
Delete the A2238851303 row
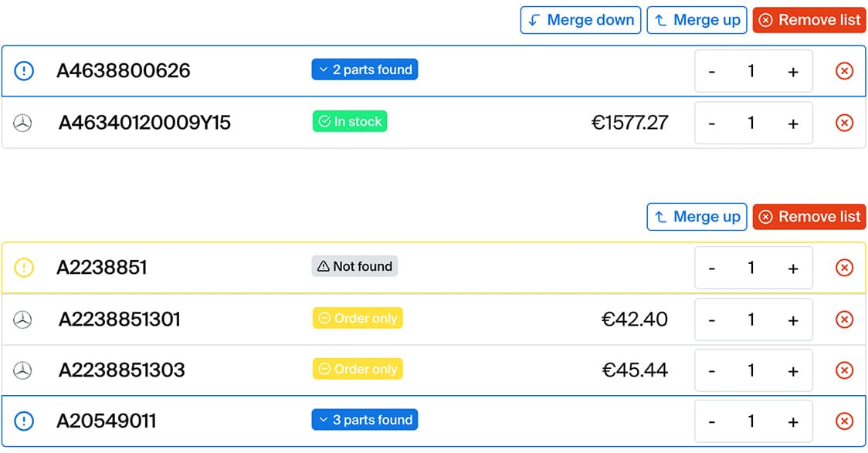coord(844,370)
